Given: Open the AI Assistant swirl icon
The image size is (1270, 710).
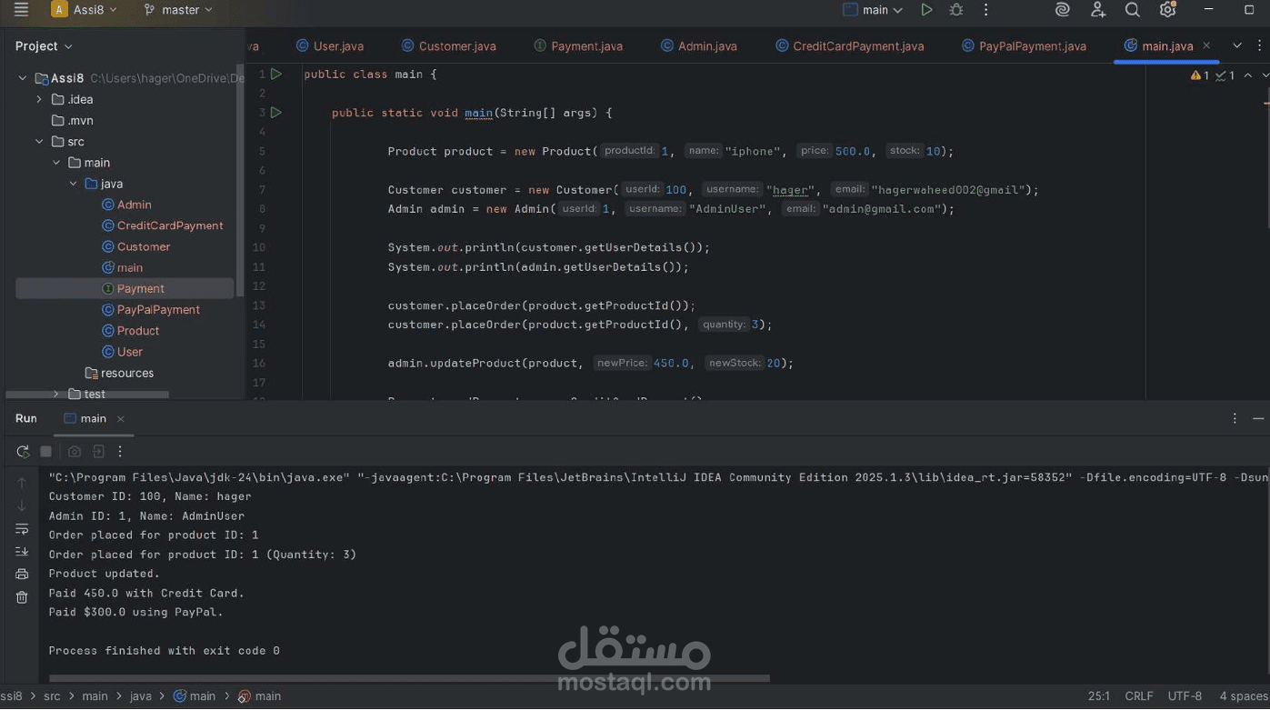Looking at the screenshot, I should pyautogui.click(x=1062, y=10).
